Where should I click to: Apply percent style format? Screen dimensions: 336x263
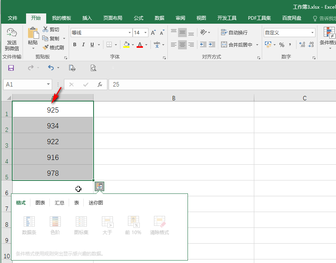pos(282,45)
